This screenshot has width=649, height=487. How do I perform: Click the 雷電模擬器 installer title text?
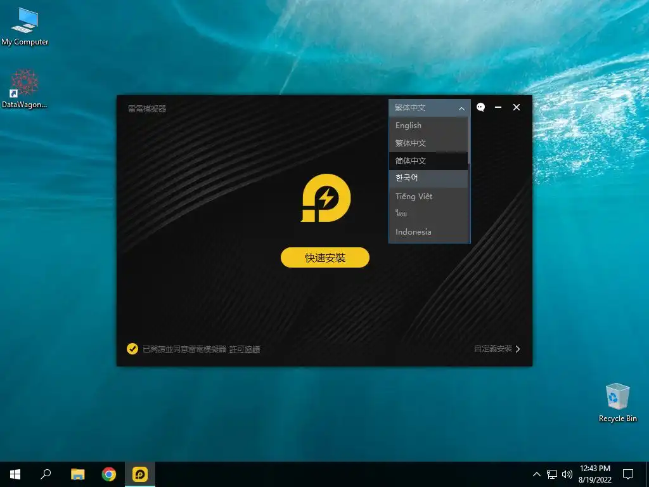(147, 109)
